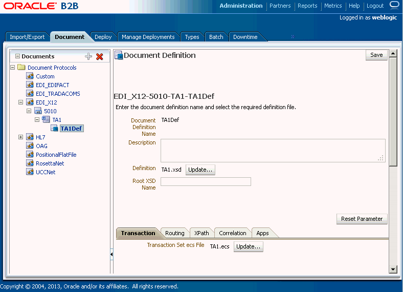Collapse the TA1 document type node

(37, 120)
